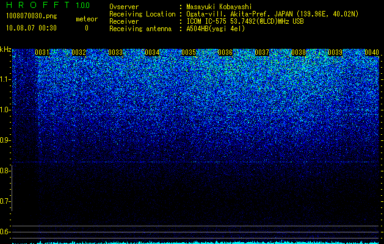Click the Ovserver label
Image resolution: width=384 pixels, height=244 pixels.
124,7
